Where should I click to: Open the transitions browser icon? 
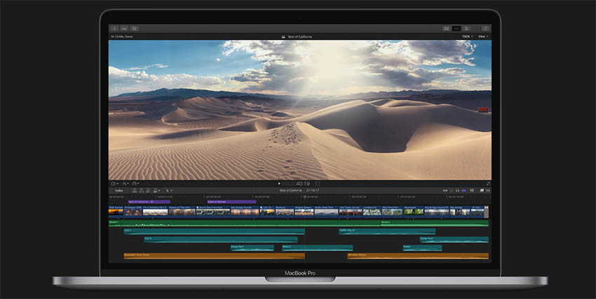(488, 190)
